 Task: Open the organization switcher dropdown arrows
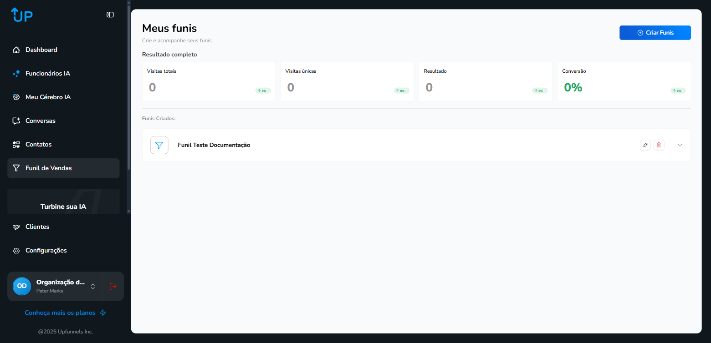93,286
